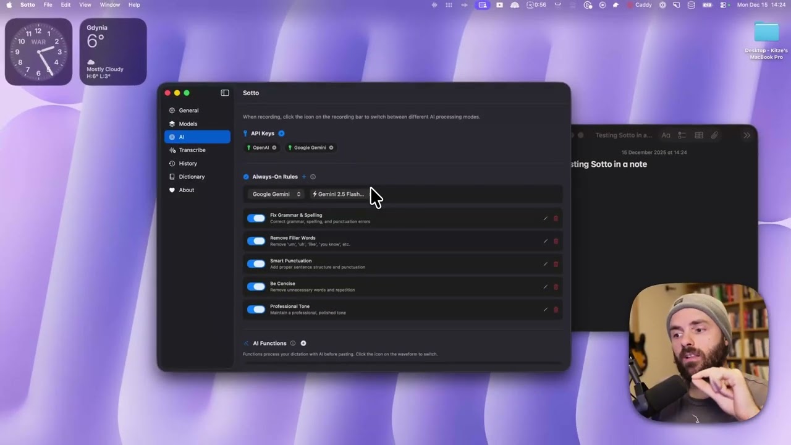This screenshot has width=791, height=445.
Task: Edit the Professional Tone rule
Action: point(545,310)
